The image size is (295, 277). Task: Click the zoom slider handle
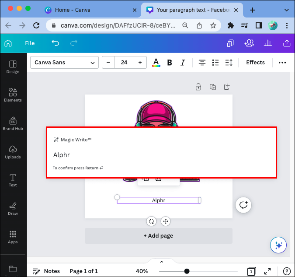point(187,271)
